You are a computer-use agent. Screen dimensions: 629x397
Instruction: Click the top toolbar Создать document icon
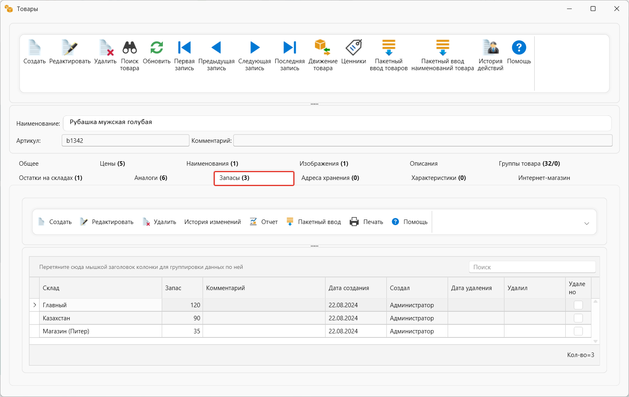pos(34,48)
